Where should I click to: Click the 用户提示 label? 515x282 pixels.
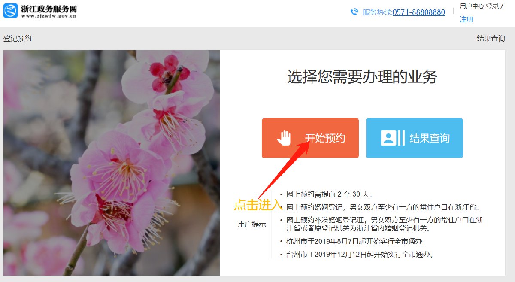click(x=251, y=224)
